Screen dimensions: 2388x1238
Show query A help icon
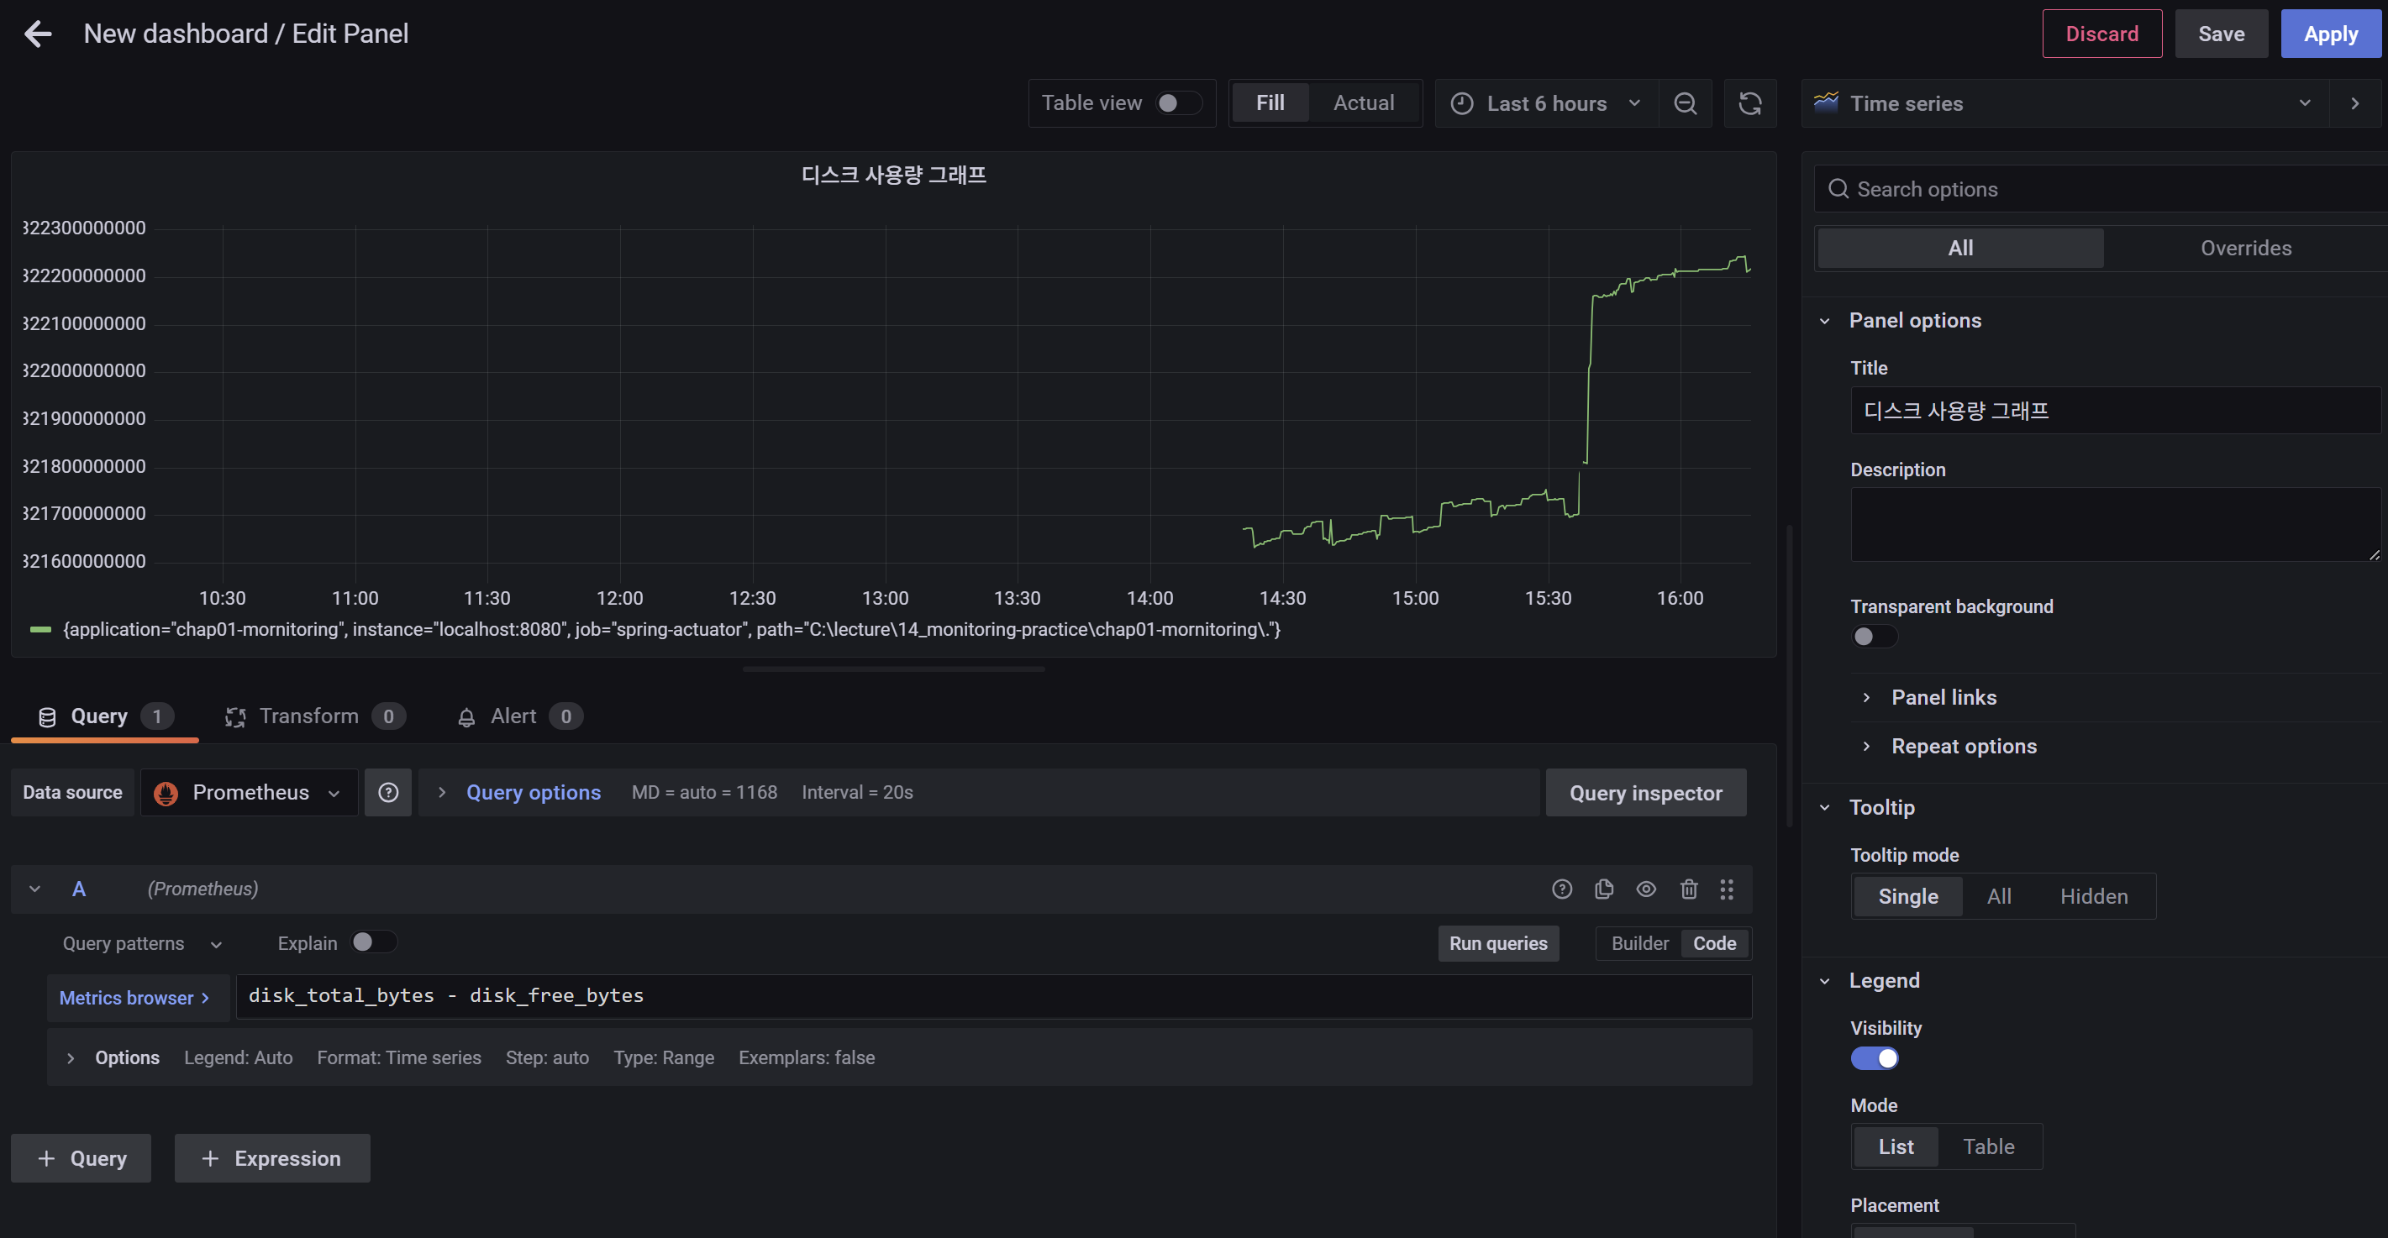coord(1562,889)
